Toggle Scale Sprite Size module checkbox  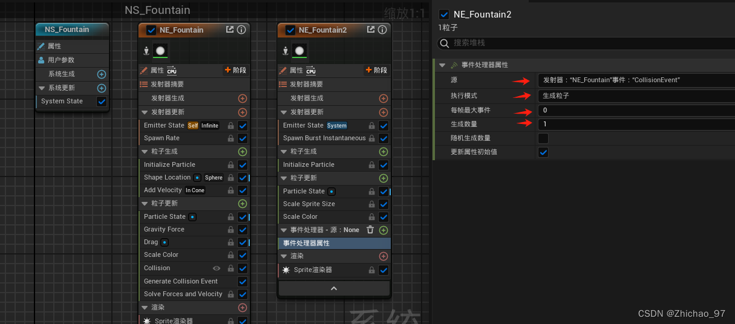[384, 204]
